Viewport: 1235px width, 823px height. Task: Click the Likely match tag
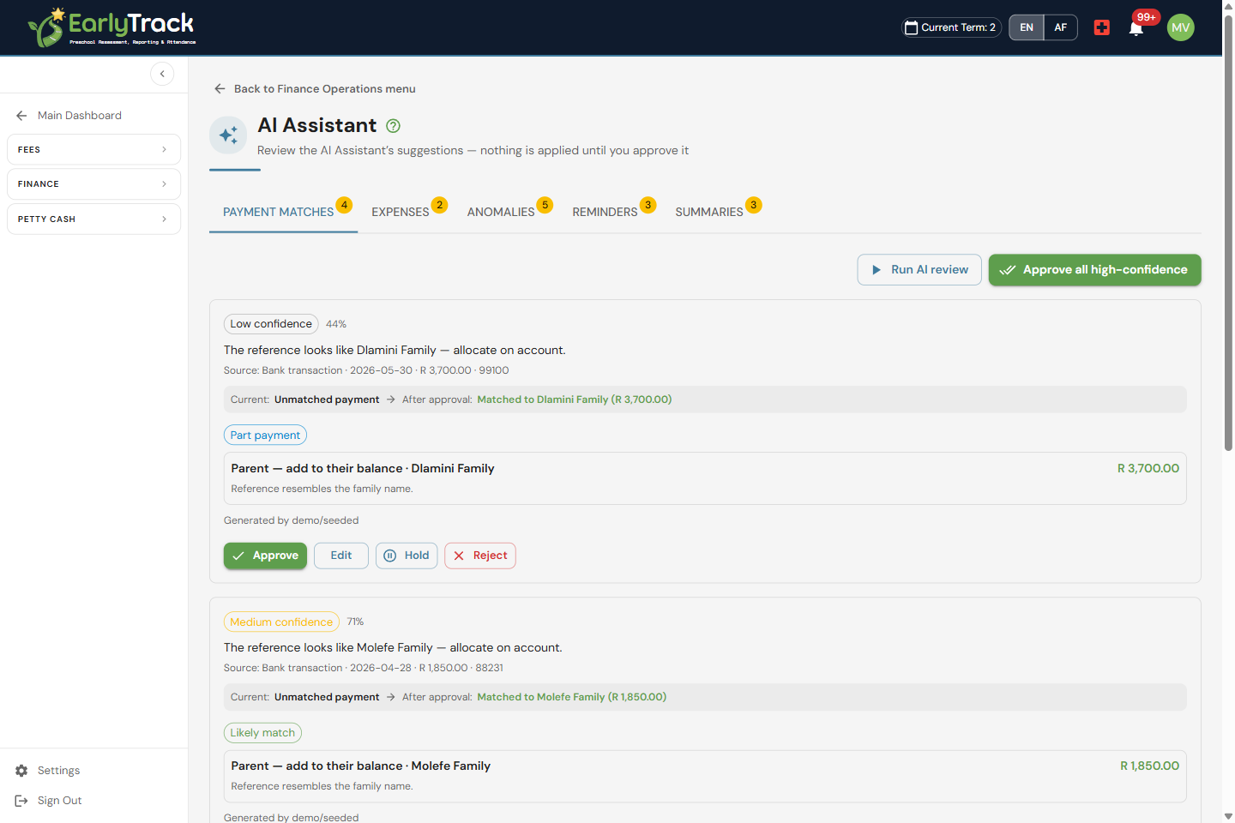click(x=262, y=733)
